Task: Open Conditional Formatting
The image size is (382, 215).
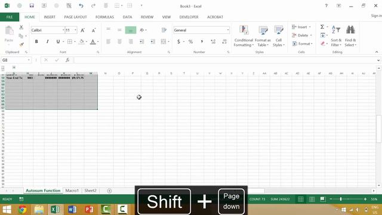Action: (244, 36)
